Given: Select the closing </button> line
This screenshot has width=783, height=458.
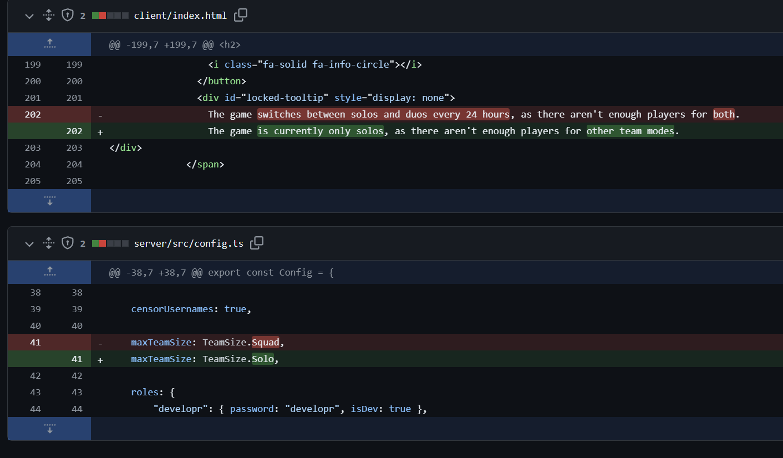Looking at the screenshot, I should [x=437, y=81].
